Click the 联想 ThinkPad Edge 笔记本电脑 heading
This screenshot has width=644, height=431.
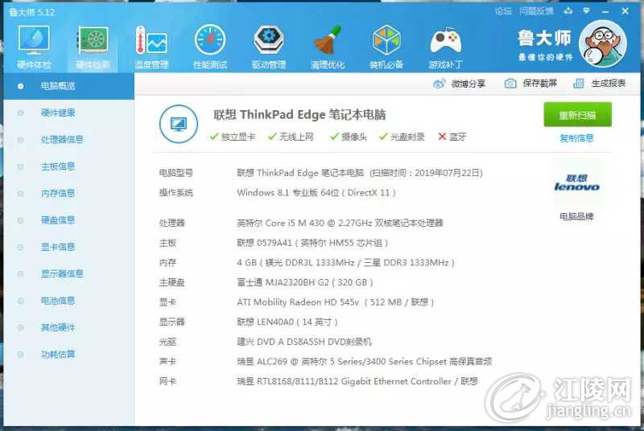click(x=299, y=115)
